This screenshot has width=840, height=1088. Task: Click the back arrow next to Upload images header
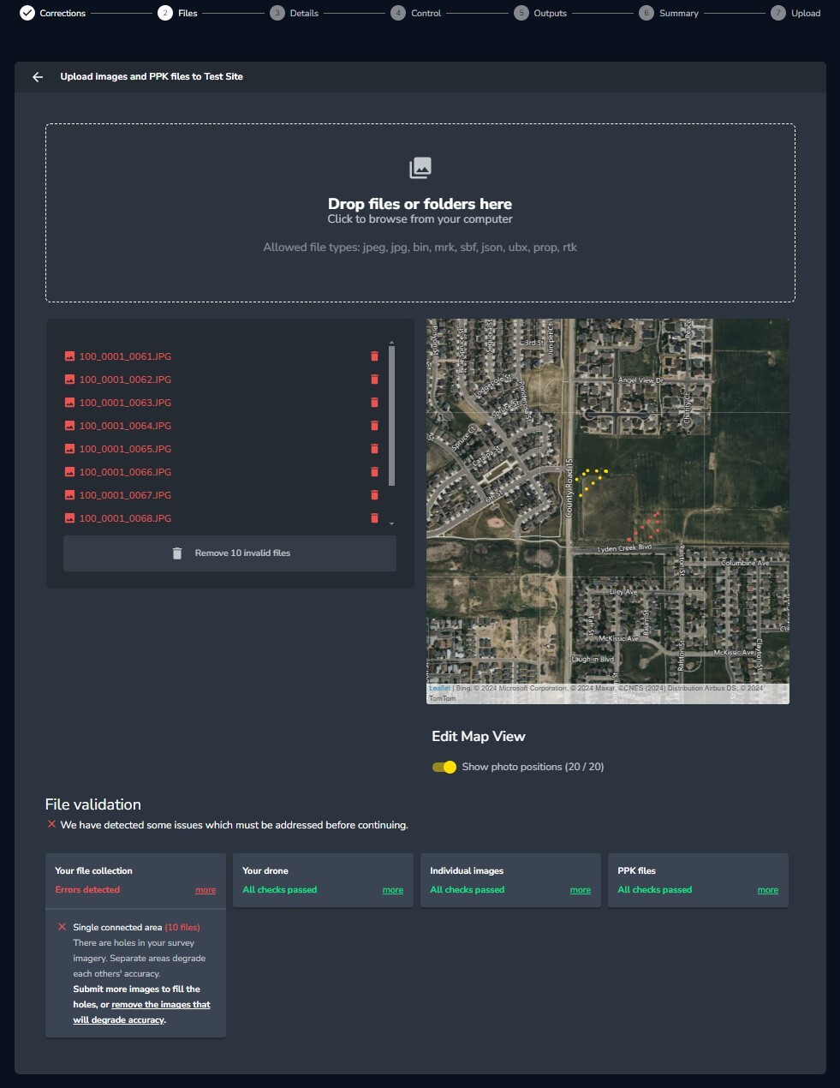[37, 76]
